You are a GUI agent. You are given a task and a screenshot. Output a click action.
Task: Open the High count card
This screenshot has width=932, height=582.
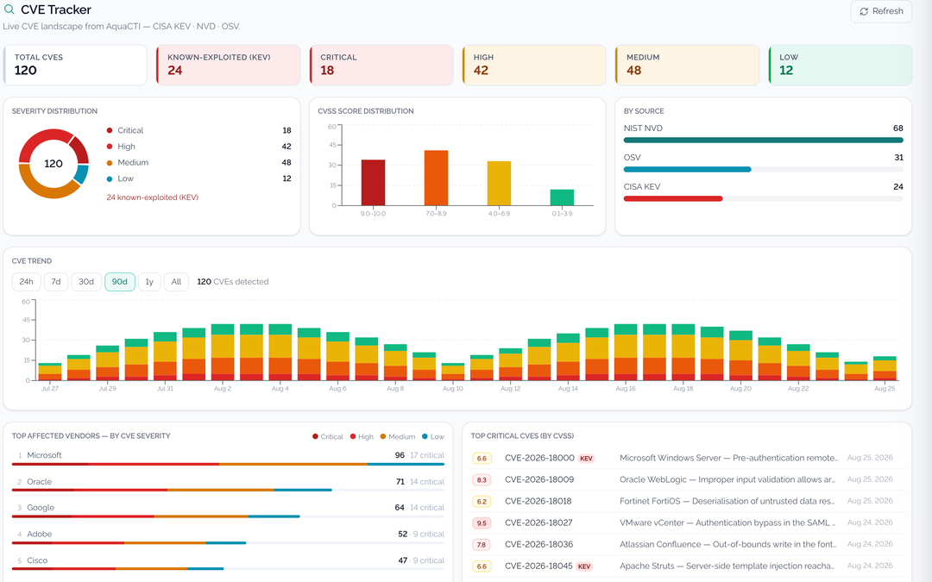click(534, 65)
